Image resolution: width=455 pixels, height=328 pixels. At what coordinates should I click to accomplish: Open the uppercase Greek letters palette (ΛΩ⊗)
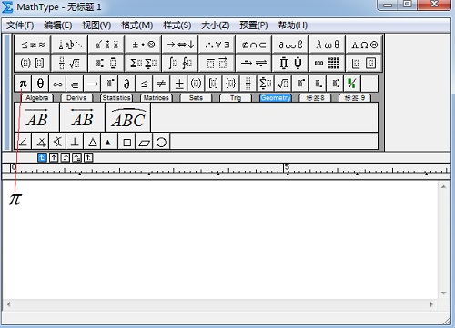(x=364, y=45)
